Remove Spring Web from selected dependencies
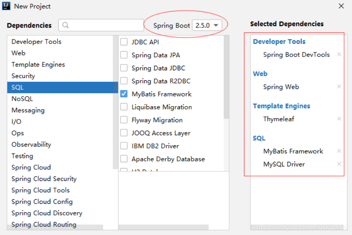 (x=339, y=87)
